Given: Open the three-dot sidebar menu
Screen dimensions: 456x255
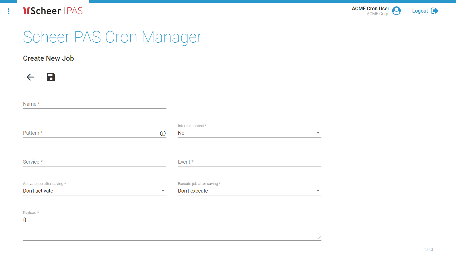Looking at the screenshot, I should coord(9,11).
